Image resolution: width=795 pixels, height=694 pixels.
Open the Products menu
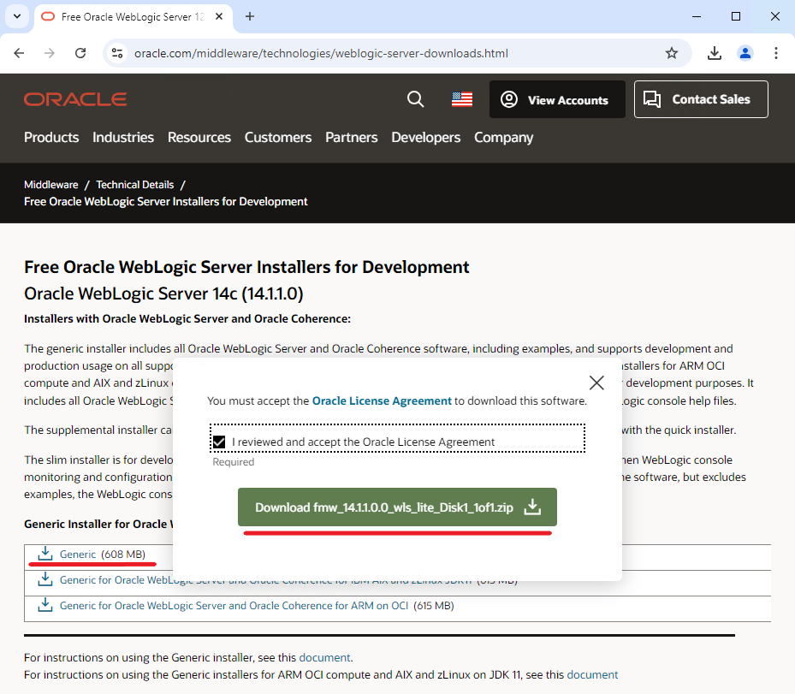[x=51, y=138]
